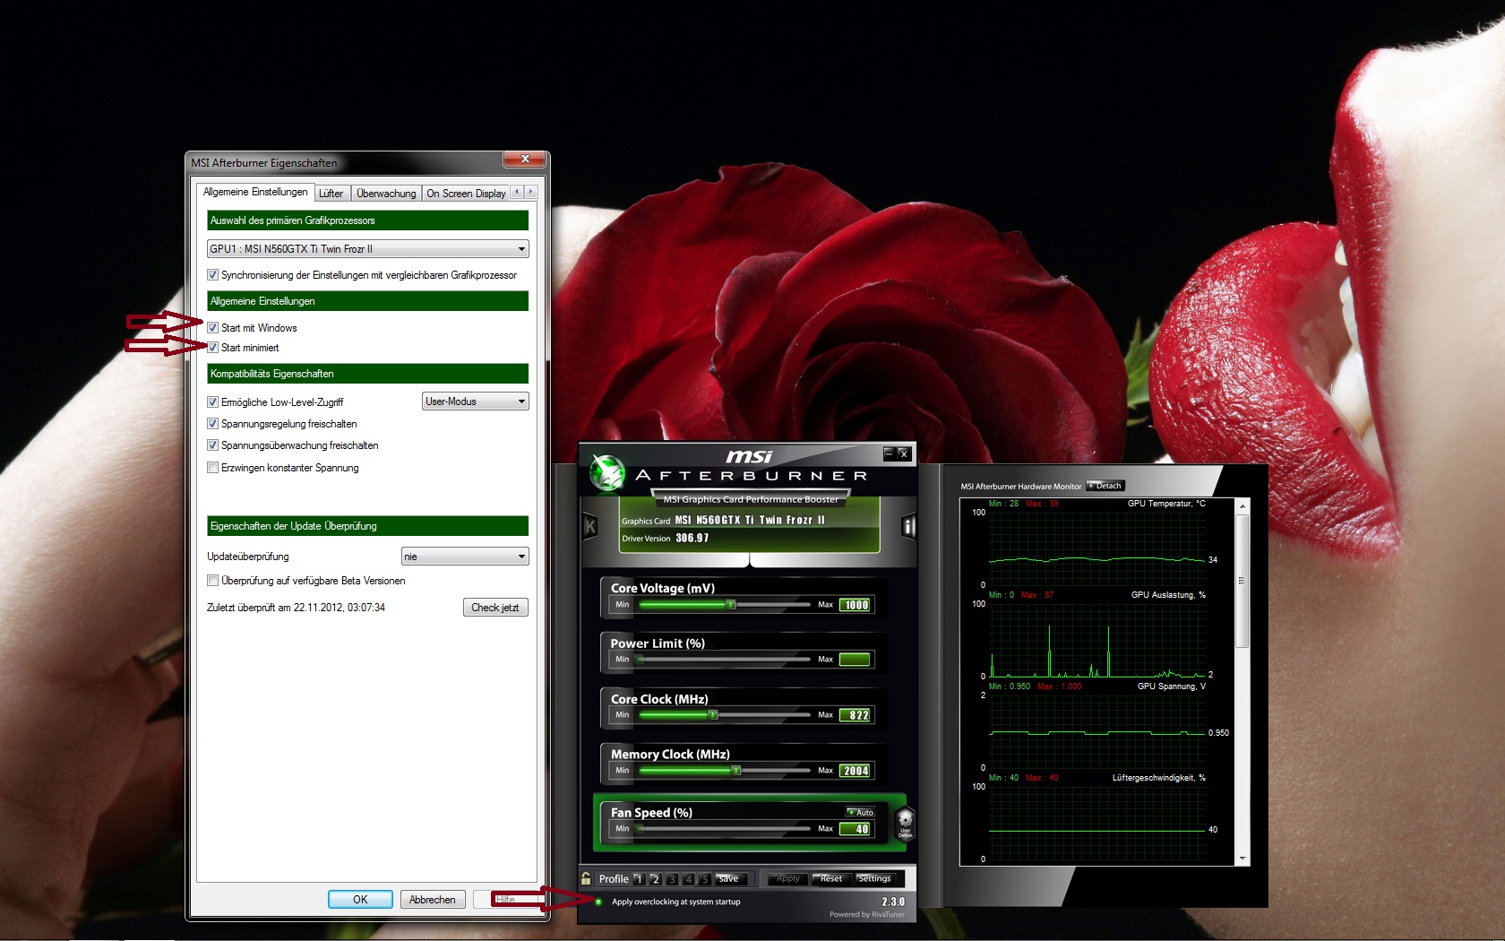This screenshot has height=941, width=1505.
Task: Click 'Zuletzt überprüft am 22.11.2012' text
Action: click(x=296, y=608)
